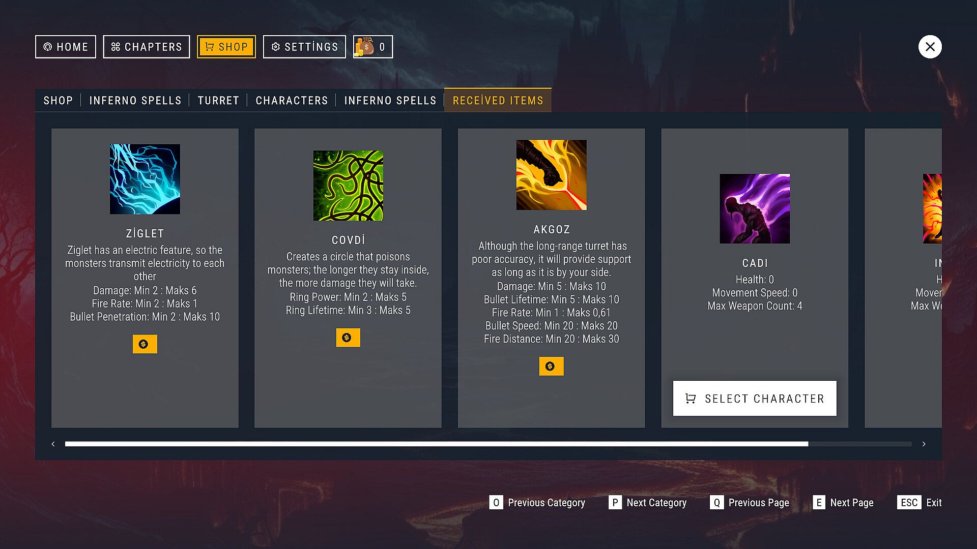Click the partially visible orange character thumbnail
This screenshot has height=549, width=977.
click(x=932, y=208)
